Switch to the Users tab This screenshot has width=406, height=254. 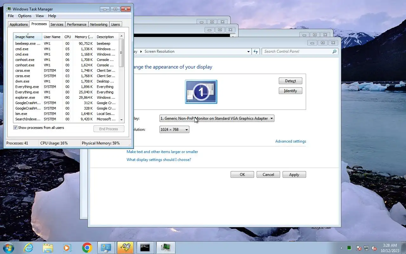(115, 24)
